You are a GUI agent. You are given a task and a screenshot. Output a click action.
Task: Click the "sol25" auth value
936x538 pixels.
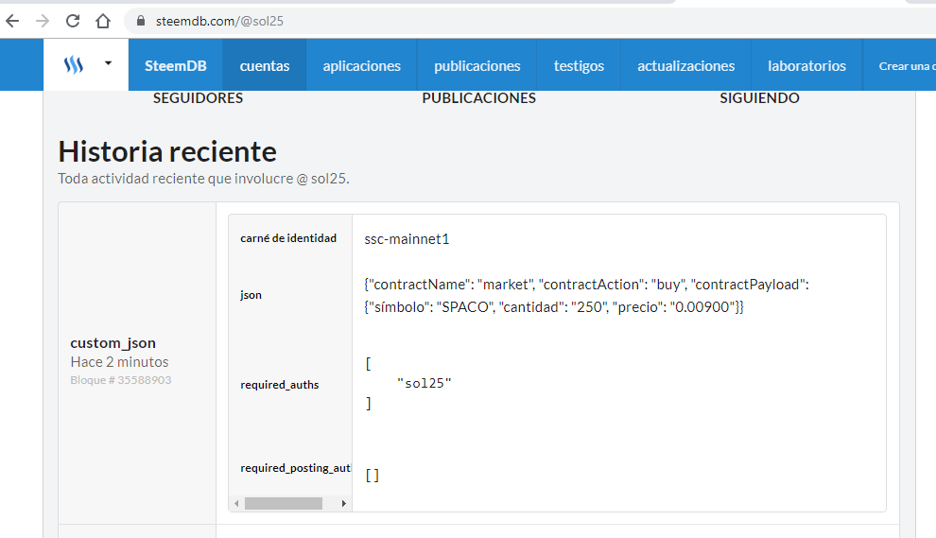pyautogui.click(x=425, y=383)
